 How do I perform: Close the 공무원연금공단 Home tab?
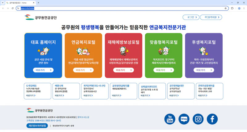click(34, 3)
